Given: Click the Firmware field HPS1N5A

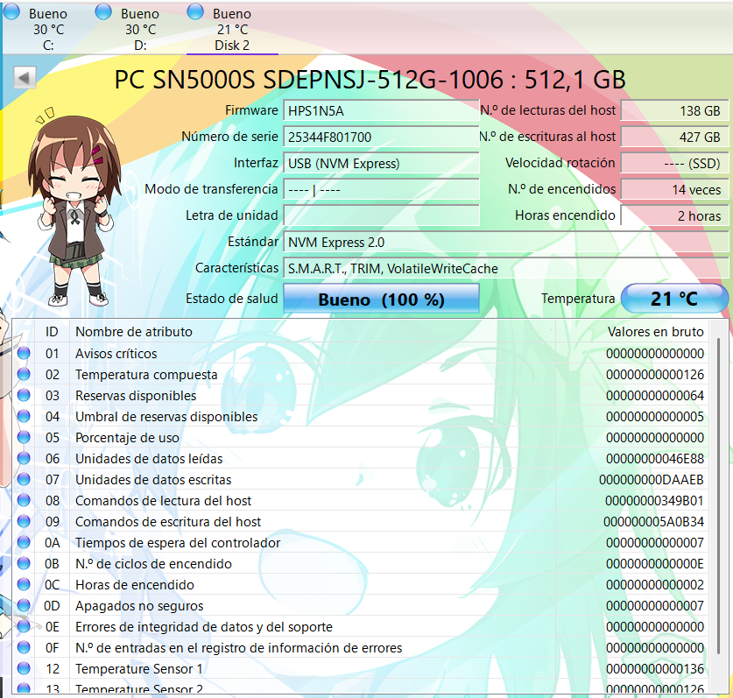Looking at the screenshot, I should 381,111.
